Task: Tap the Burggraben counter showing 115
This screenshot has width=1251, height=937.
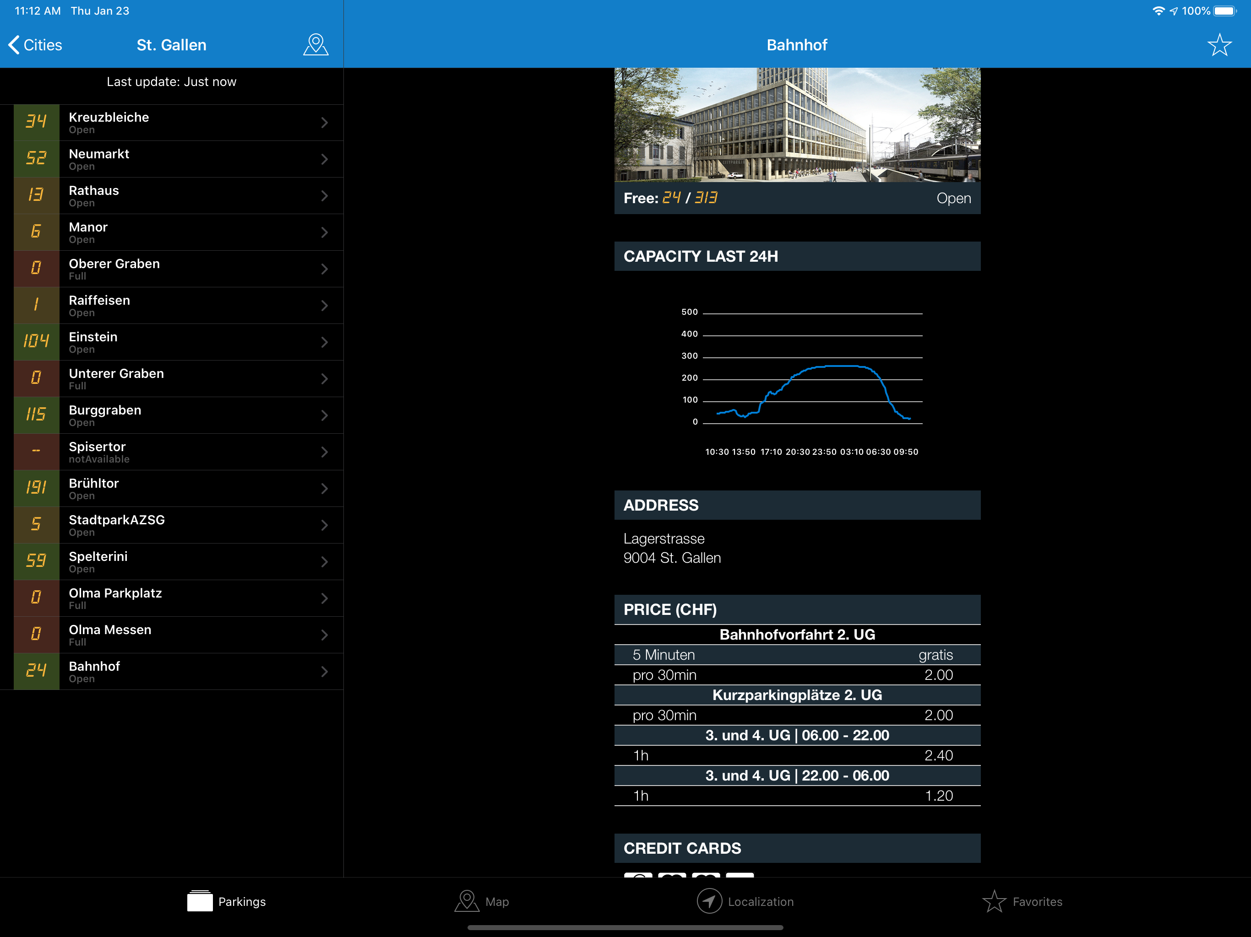Action: pos(36,415)
